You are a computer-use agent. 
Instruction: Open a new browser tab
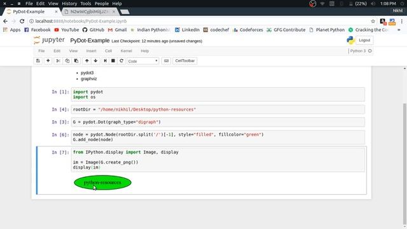click(x=125, y=11)
